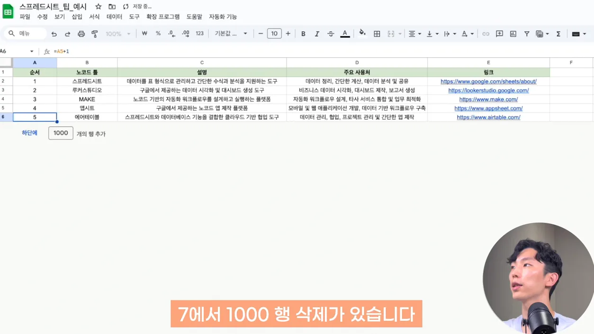594x334 pixels.
Task: Star the spreadsheet document
Action: click(x=98, y=7)
